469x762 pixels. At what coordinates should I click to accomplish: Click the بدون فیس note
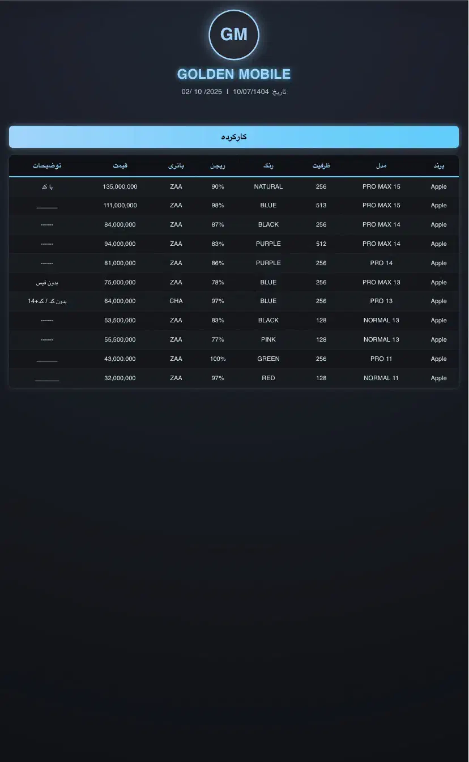tap(47, 282)
